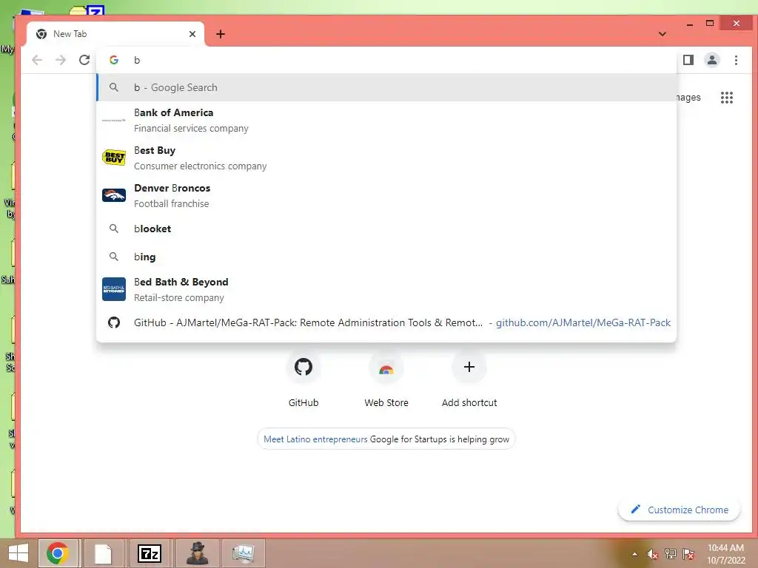Open the blank document taskbar icon
Screen dimensions: 758x568
pos(103,553)
